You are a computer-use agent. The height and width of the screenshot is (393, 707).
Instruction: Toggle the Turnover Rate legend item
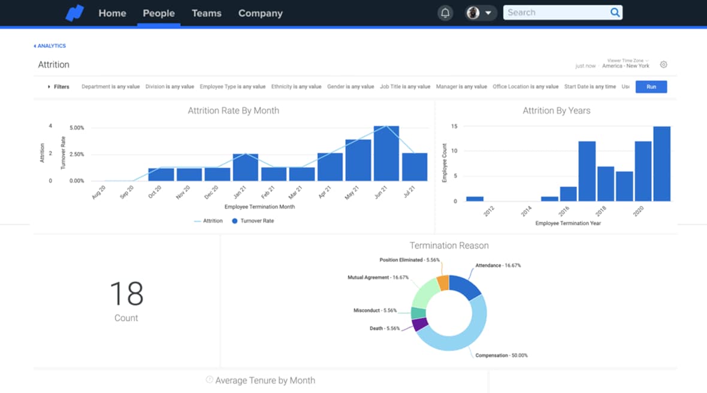(253, 221)
